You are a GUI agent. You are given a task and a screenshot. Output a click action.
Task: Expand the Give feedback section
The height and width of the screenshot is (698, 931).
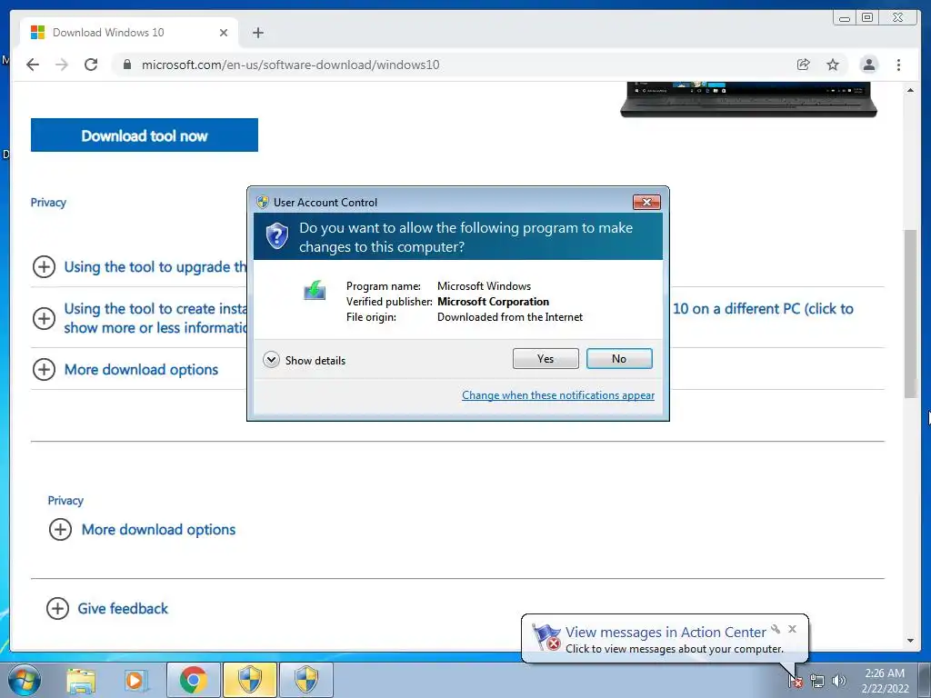click(57, 608)
